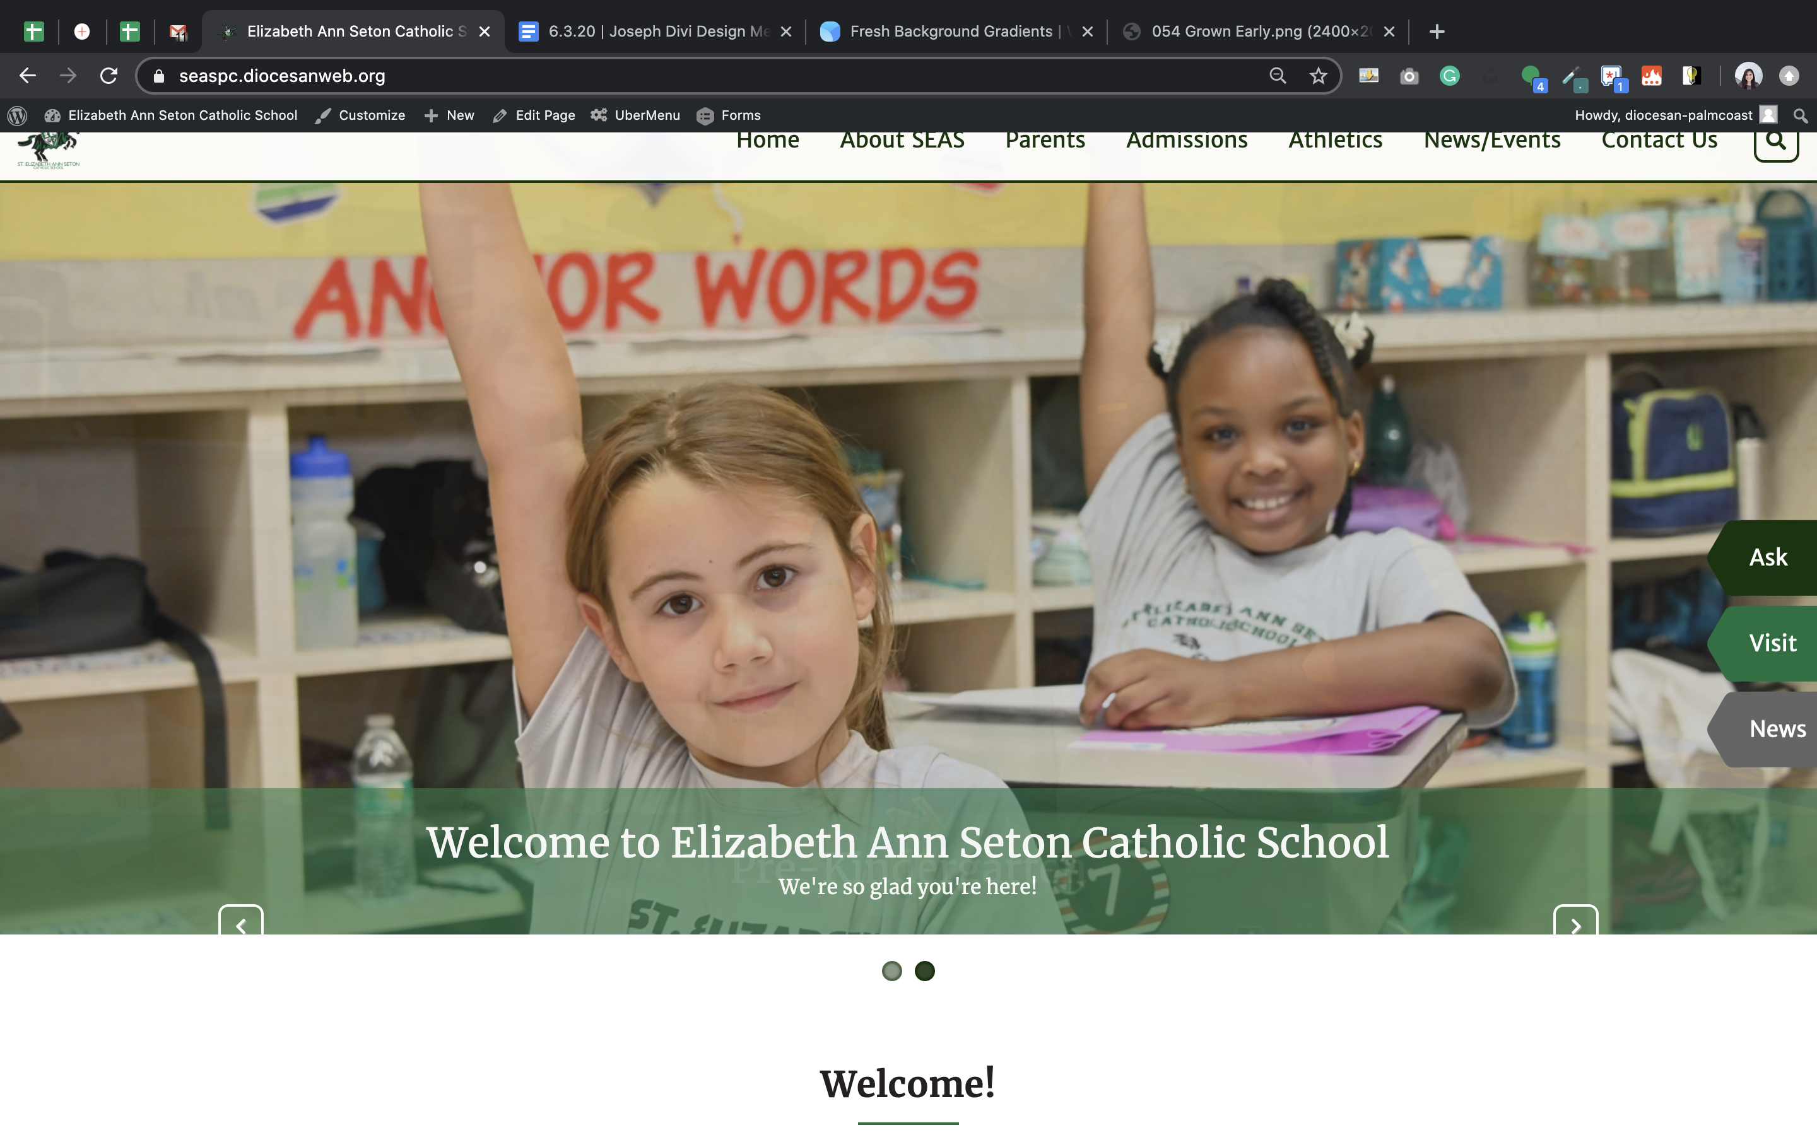Select the first slider pagination dot
The image size is (1817, 1135).
click(x=891, y=970)
